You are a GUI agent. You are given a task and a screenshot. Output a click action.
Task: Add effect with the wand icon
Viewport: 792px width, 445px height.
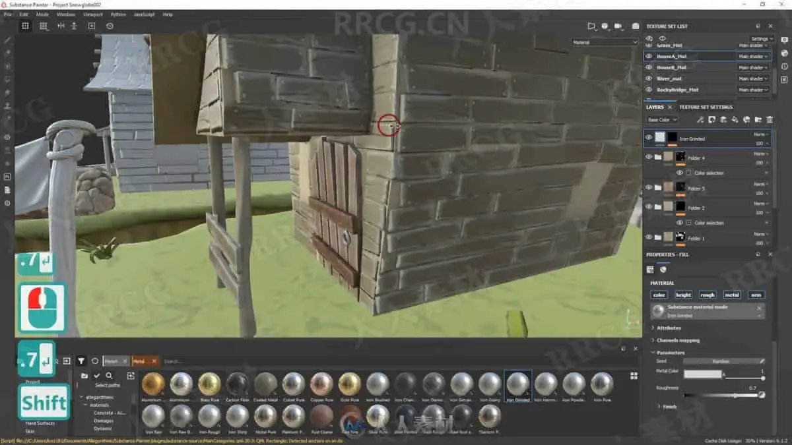point(700,120)
